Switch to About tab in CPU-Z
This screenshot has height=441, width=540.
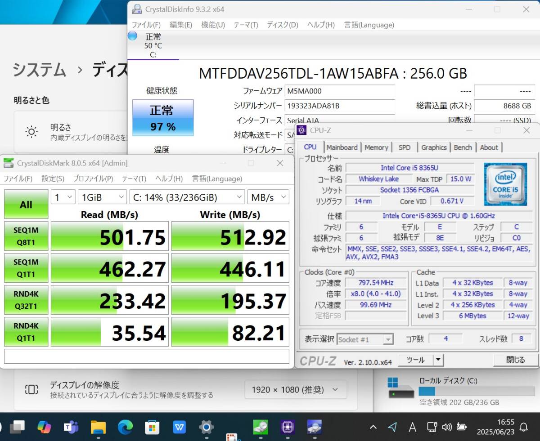(489, 147)
